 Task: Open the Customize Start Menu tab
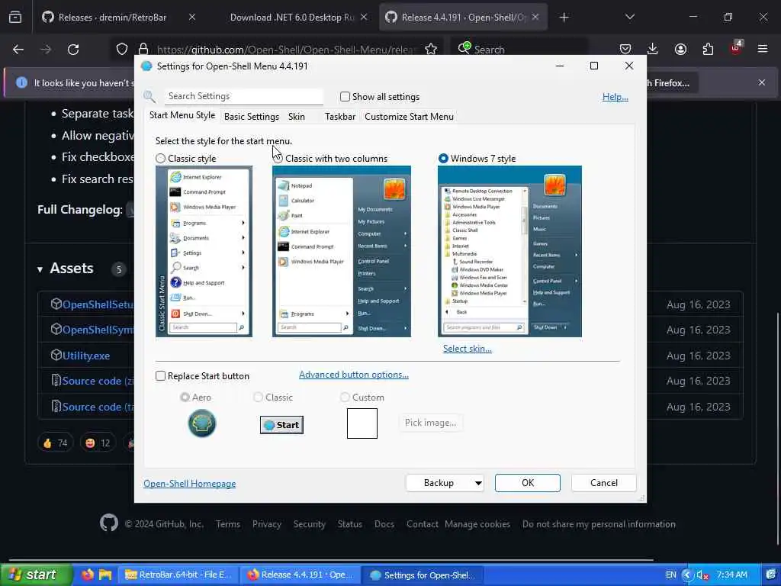pos(409,117)
